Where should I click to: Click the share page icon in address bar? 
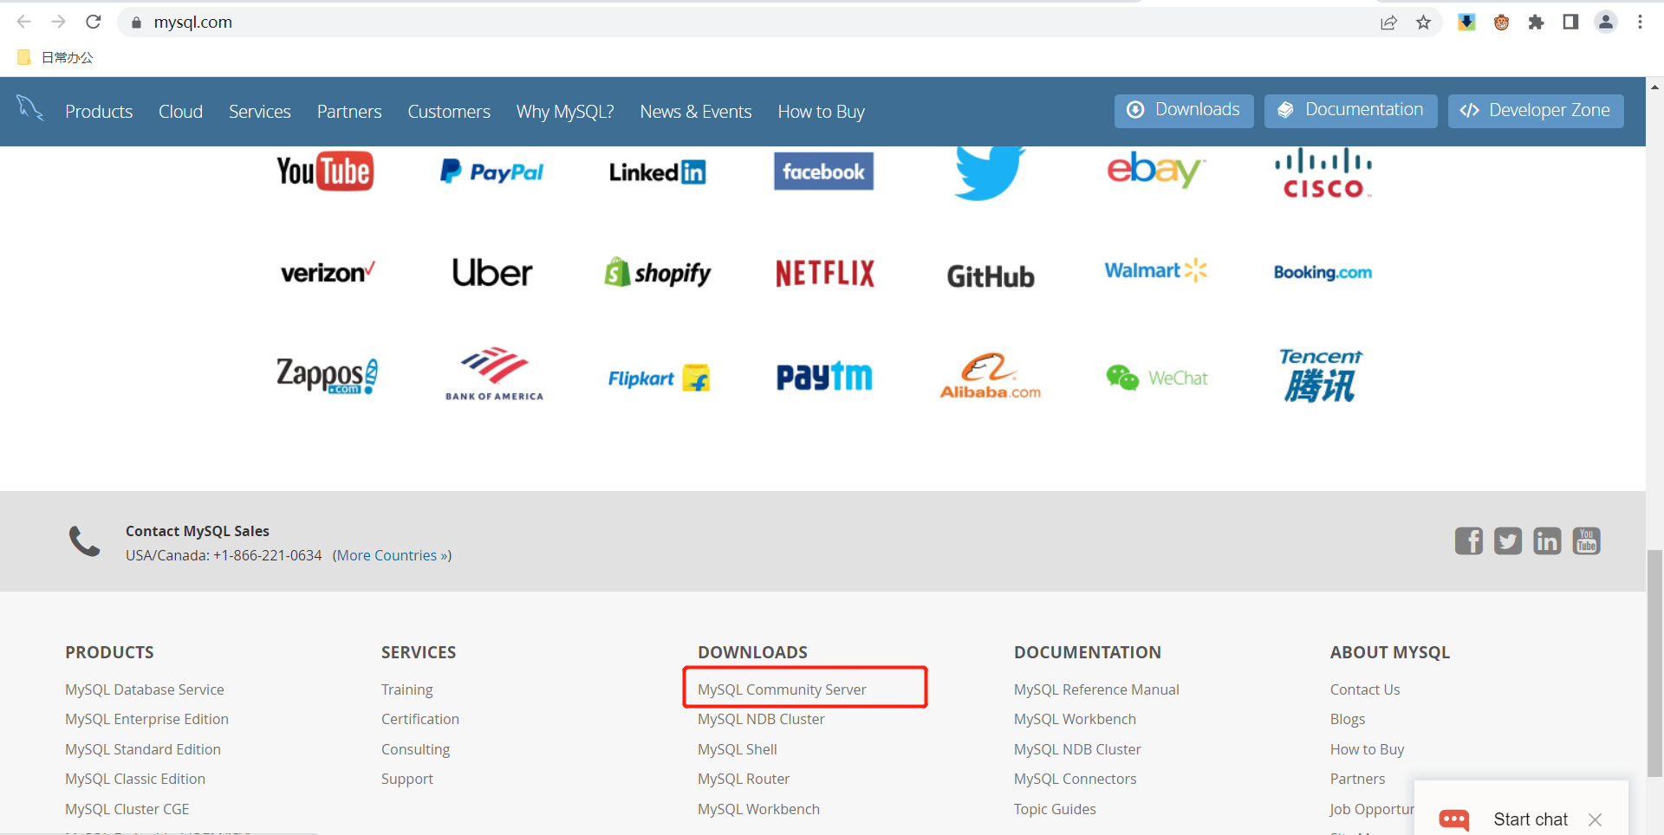[x=1389, y=23]
